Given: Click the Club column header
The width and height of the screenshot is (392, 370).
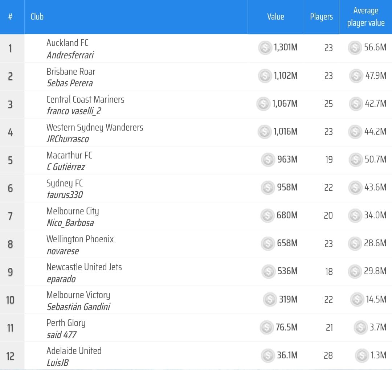Looking at the screenshot, I should 37,17.
